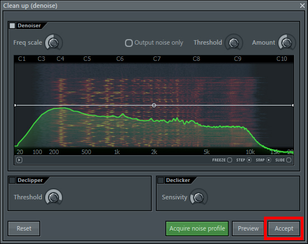Toggle the STEP radio option
This screenshot has width=308, height=244.
click(249, 160)
